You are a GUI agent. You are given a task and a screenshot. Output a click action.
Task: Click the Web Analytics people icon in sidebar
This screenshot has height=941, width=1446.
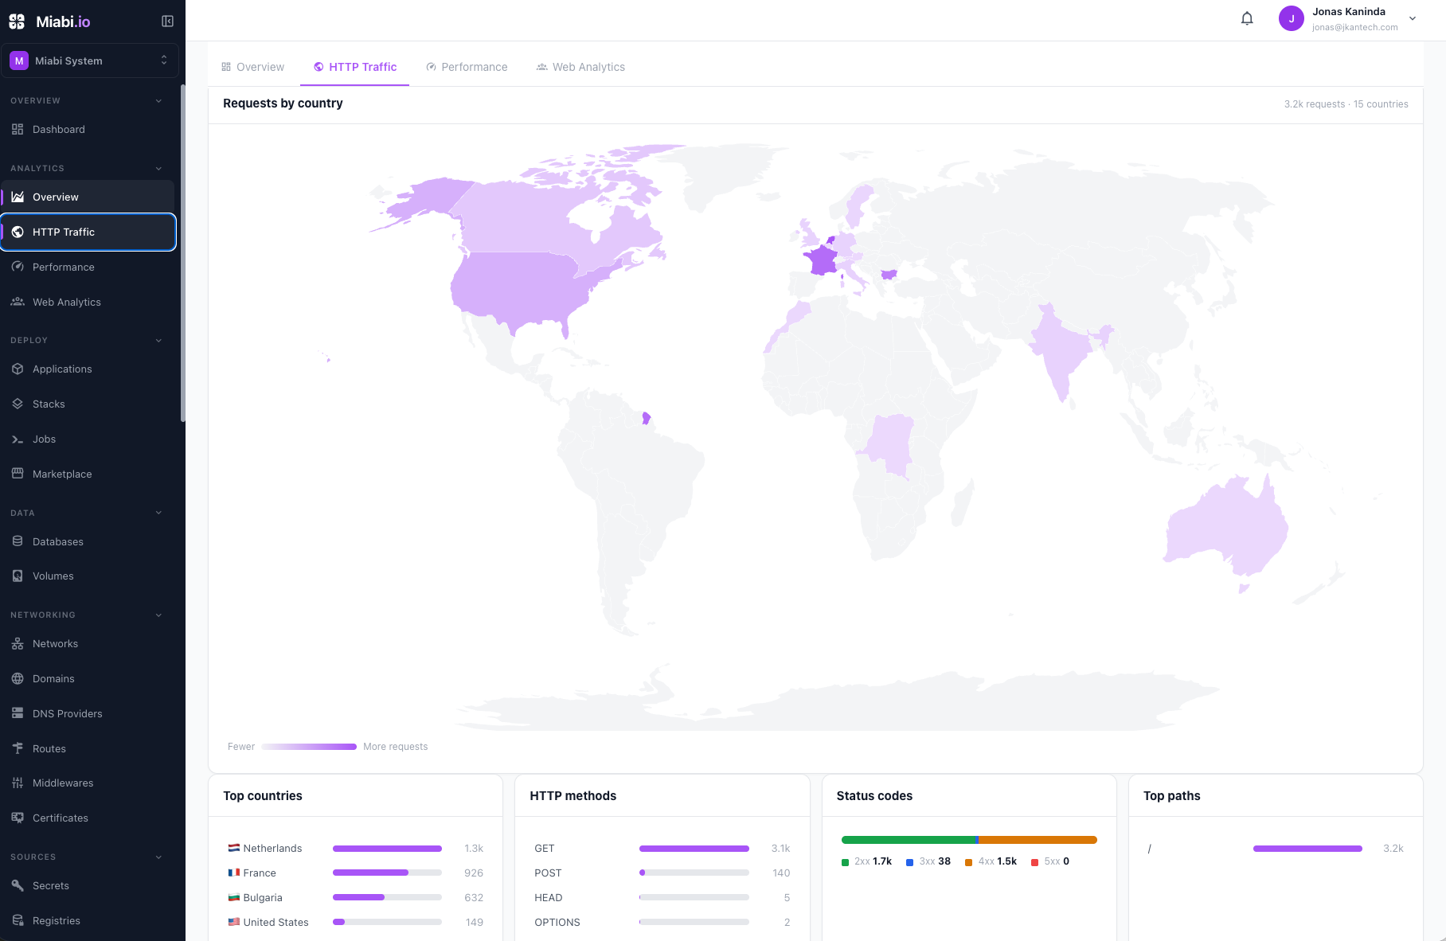pos(18,302)
